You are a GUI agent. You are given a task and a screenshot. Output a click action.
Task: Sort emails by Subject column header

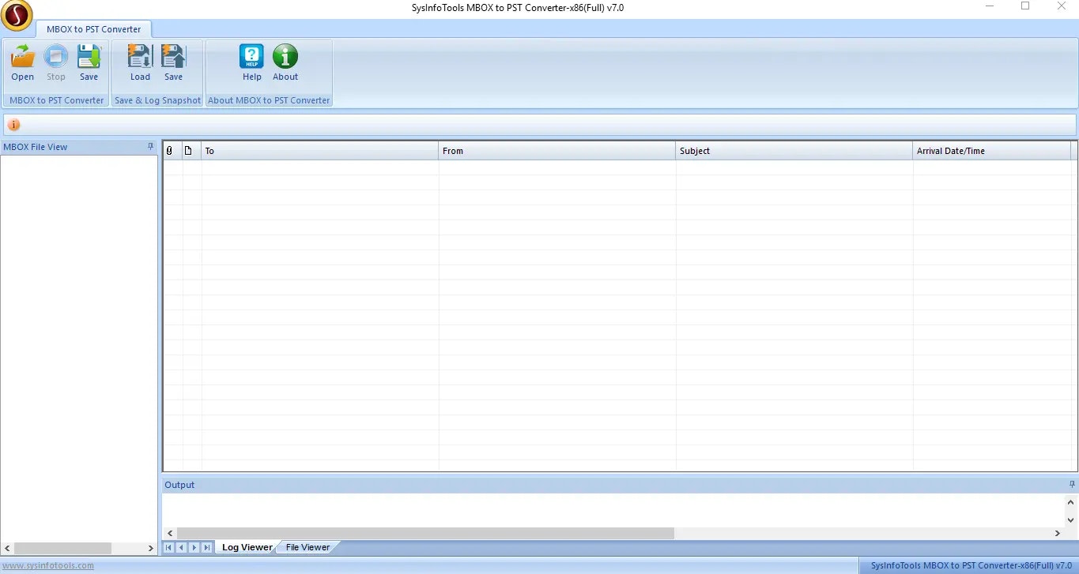click(794, 151)
